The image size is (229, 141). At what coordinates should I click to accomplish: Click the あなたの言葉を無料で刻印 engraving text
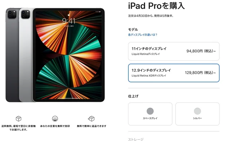pos(55,126)
